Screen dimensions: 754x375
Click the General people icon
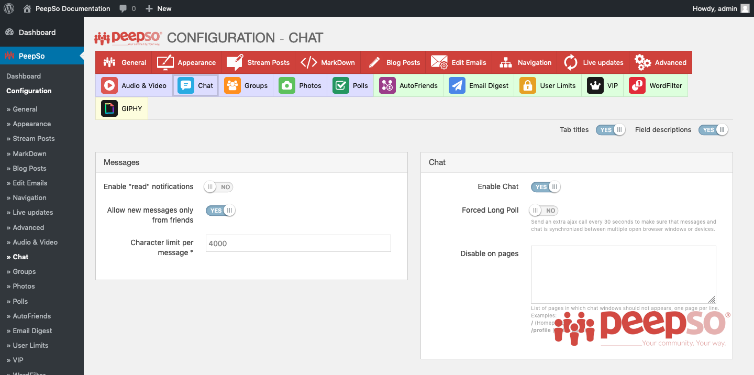109,62
